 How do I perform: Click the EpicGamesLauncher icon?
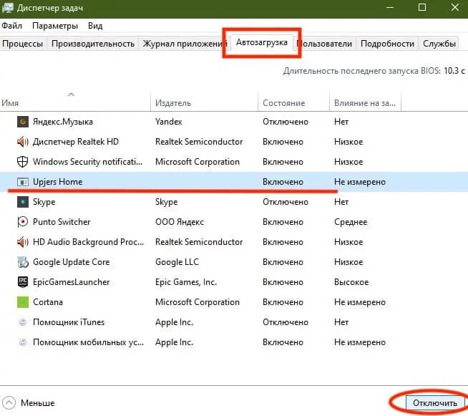[x=23, y=282]
